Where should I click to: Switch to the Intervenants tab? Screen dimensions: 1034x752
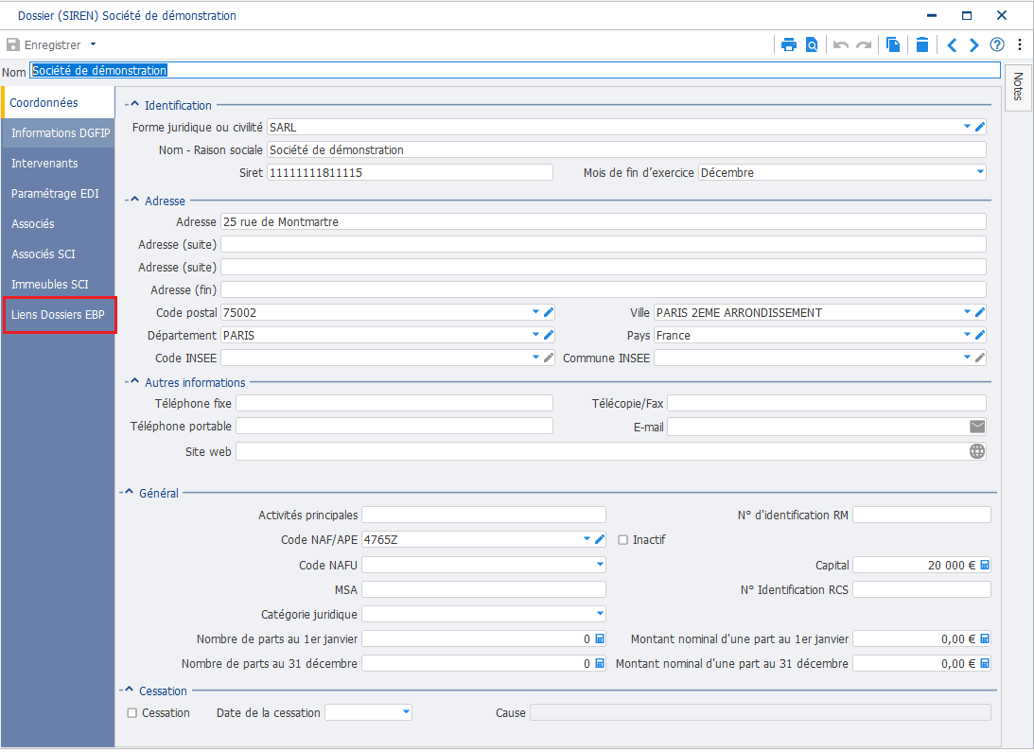point(59,163)
